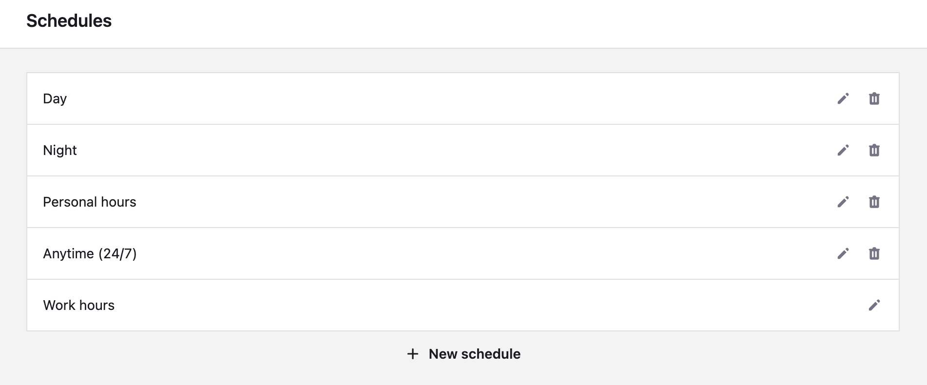
Task: Edit the Day schedule
Action: (x=843, y=98)
